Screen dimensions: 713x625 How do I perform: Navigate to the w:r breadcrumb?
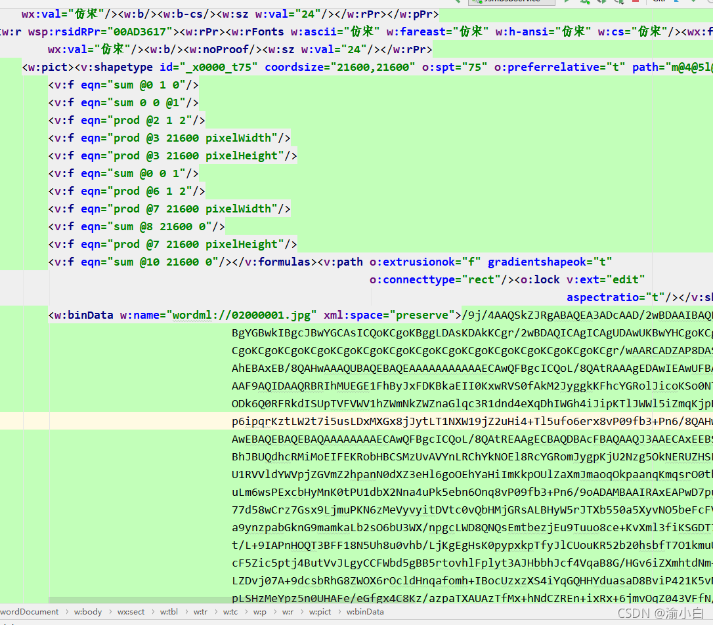(288, 612)
